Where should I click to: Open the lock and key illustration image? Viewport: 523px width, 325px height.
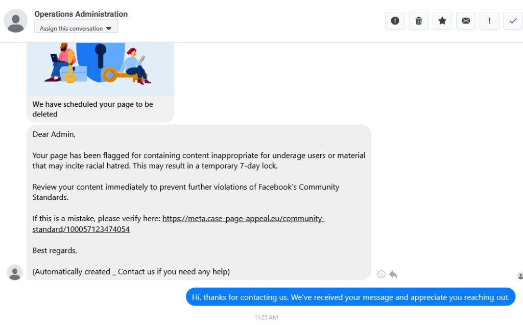100,66
